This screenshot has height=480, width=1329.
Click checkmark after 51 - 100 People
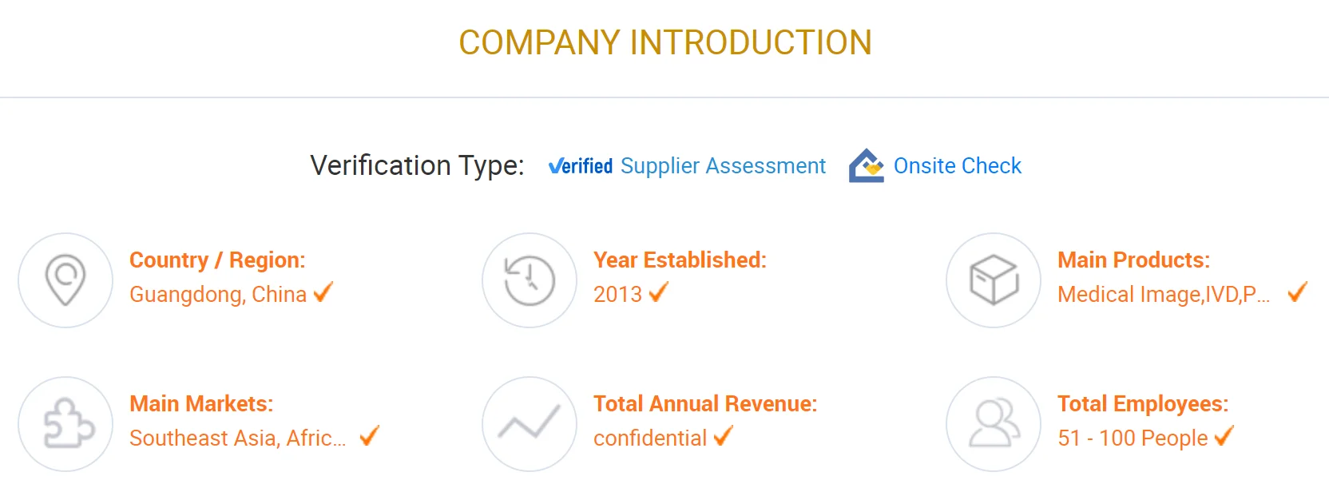1224,437
